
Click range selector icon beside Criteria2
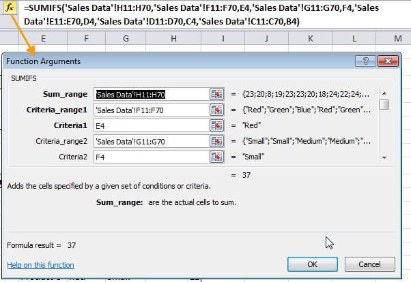click(x=217, y=157)
